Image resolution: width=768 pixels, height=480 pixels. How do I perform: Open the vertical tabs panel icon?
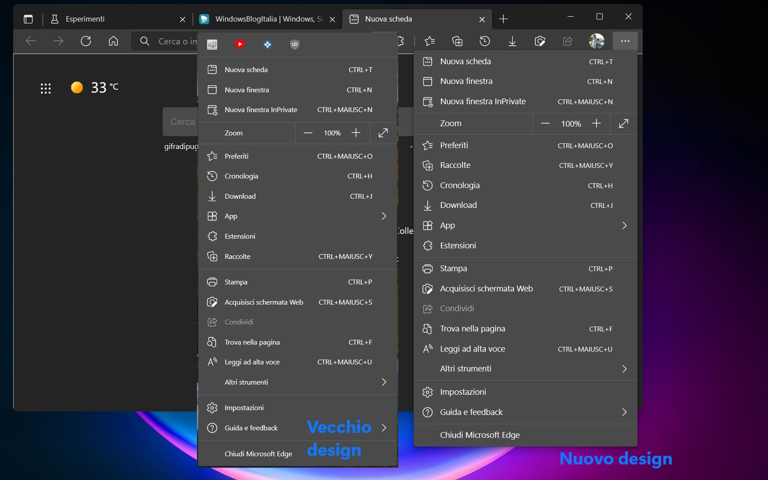click(x=28, y=19)
